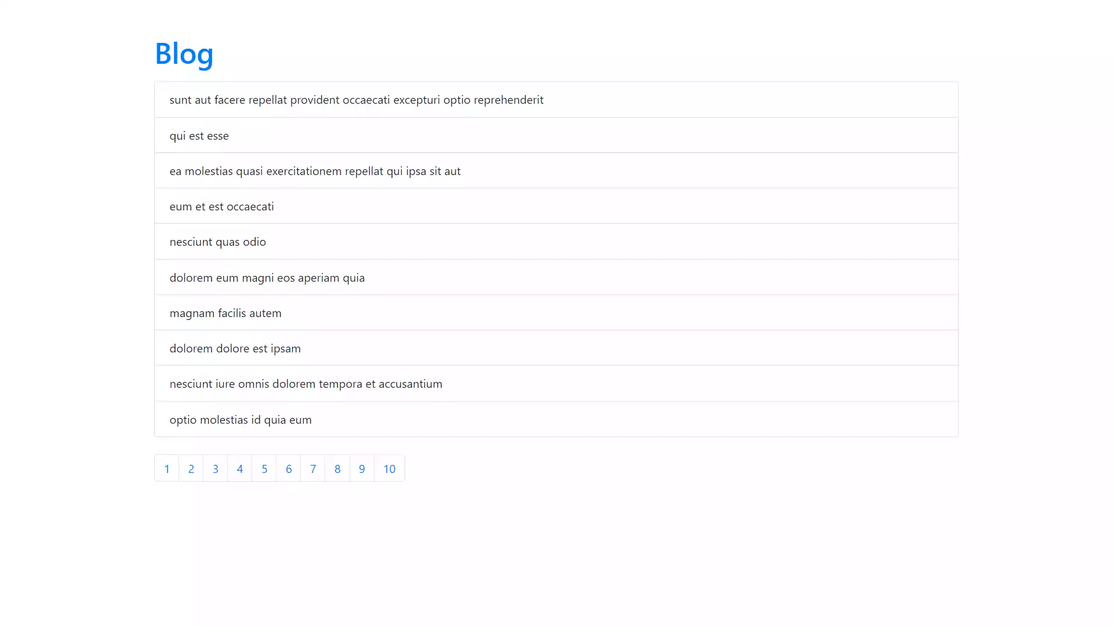This screenshot has width=1113, height=626.
Task: Jump to the last page 10
Action: pos(390,468)
